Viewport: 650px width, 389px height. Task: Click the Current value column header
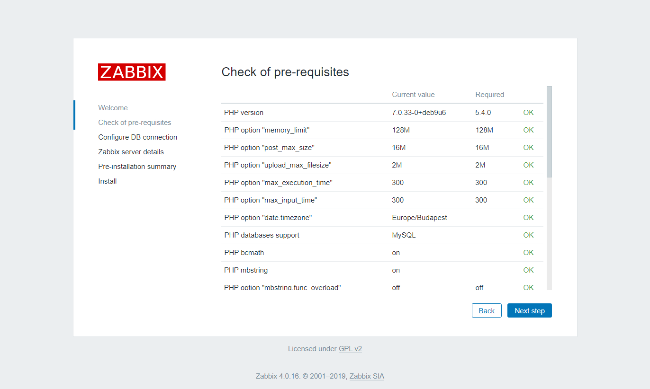pyautogui.click(x=413, y=95)
